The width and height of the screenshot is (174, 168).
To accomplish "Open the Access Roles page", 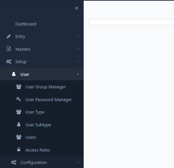I will click(37, 150).
